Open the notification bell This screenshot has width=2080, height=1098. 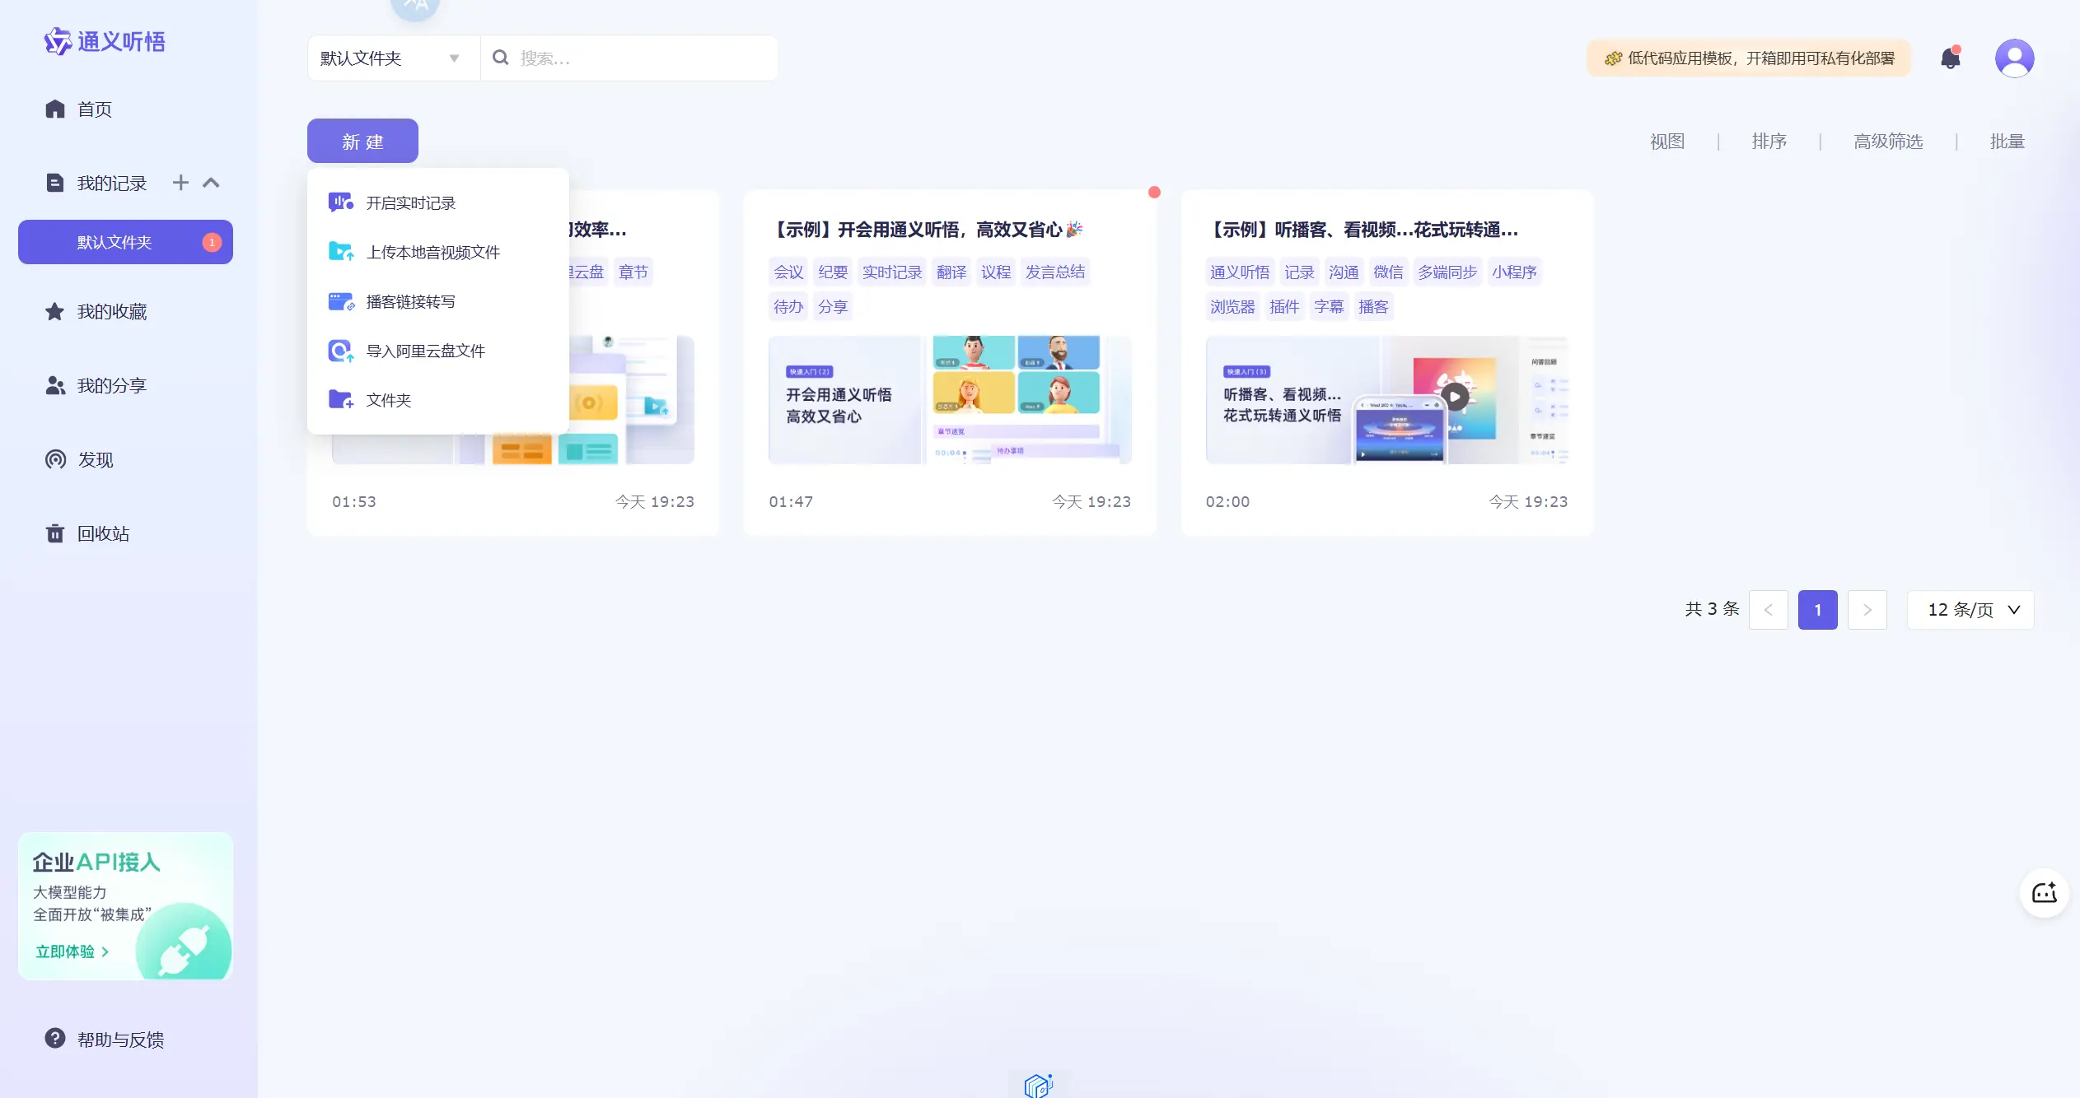1949,58
